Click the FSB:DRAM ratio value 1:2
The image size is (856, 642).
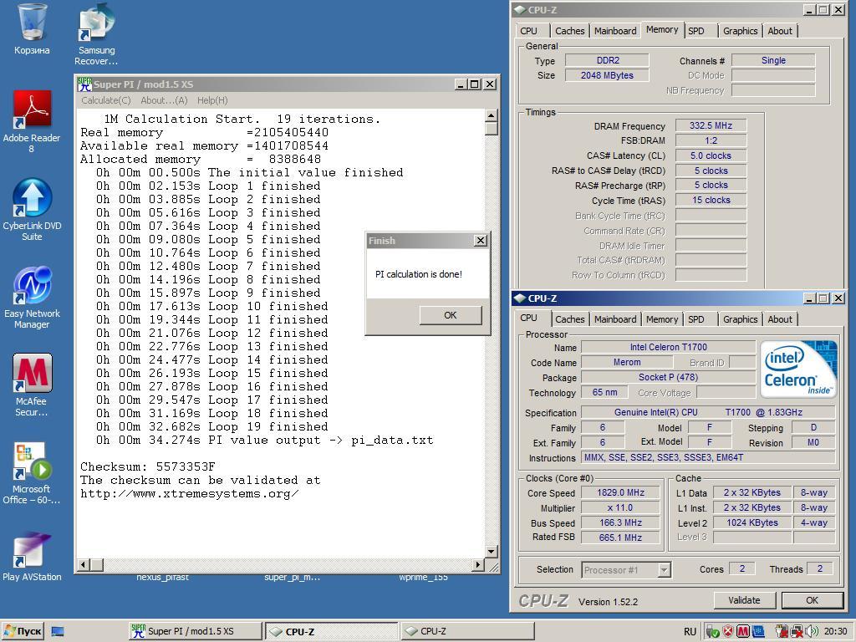(x=711, y=140)
